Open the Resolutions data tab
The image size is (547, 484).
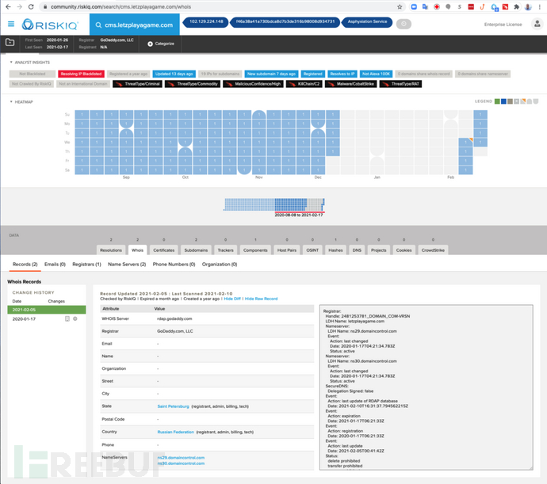(111, 250)
